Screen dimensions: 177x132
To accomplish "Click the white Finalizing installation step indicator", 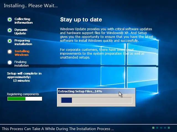I will click(x=10, y=62).
